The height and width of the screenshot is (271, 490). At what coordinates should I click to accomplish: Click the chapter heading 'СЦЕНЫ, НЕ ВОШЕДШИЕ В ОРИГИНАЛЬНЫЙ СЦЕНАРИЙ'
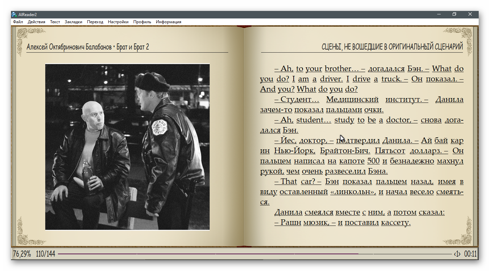point(392,47)
